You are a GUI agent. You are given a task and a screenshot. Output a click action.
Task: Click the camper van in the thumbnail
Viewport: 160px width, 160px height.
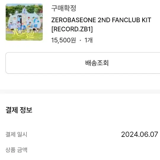[x=24, y=21]
